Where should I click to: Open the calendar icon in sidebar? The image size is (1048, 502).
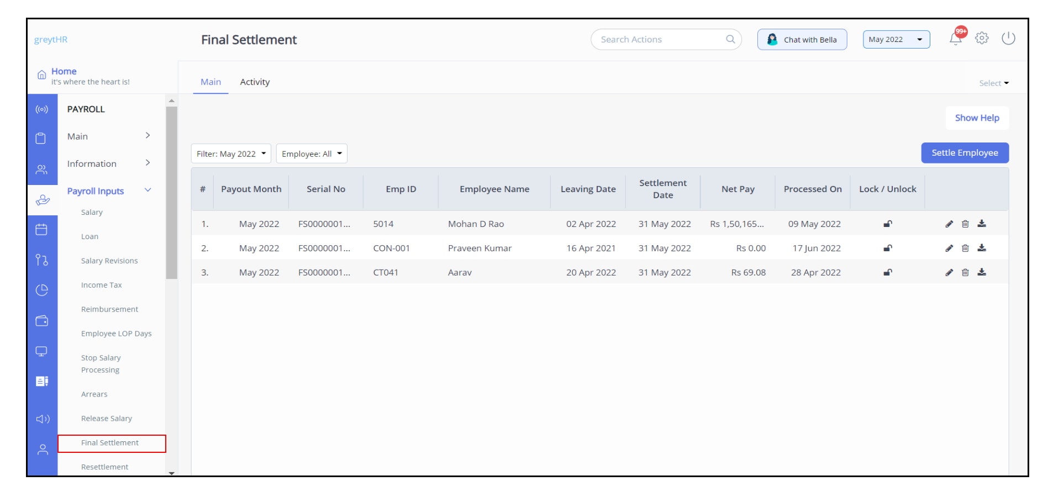pos(41,229)
